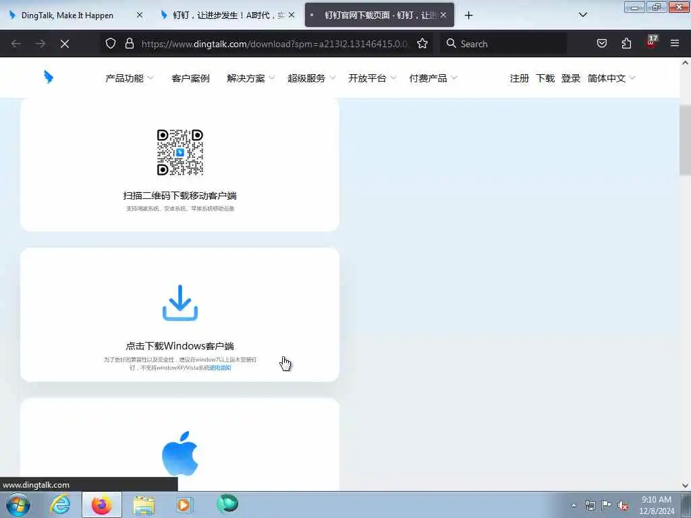691x518 pixels.
Task: Click the green round taskbar app icon
Action: [x=227, y=504]
